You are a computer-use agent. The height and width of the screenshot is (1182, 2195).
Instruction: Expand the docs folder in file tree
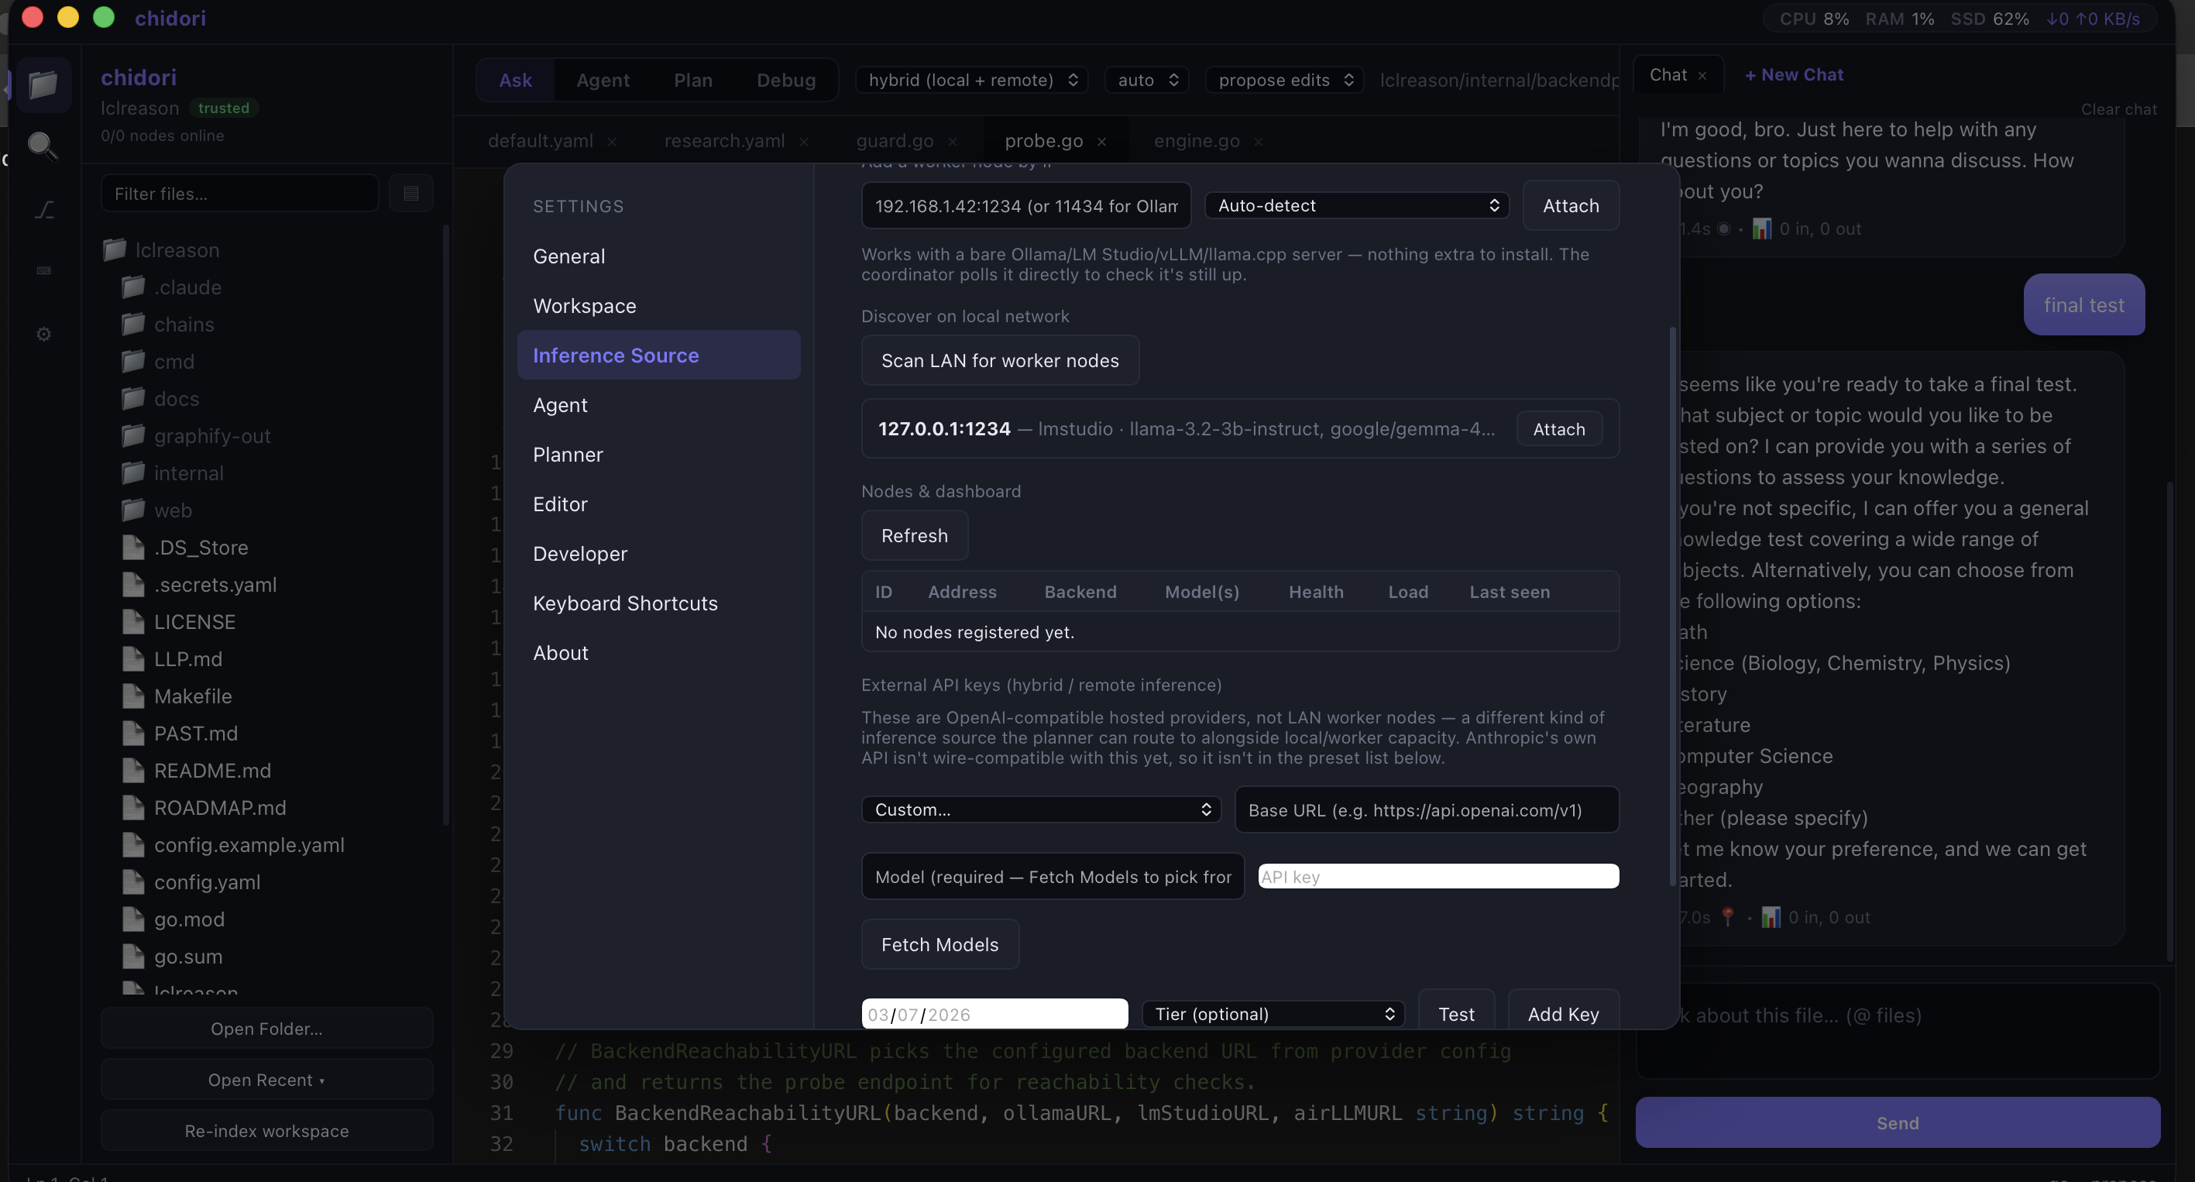point(177,399)
